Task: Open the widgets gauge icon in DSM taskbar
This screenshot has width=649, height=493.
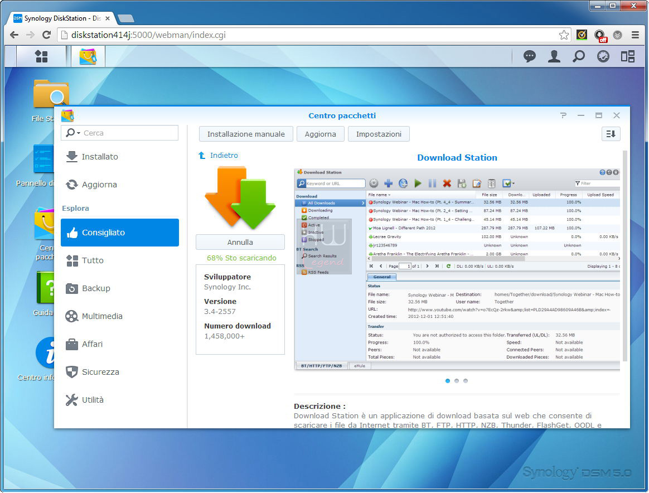Action: click(603, 56)
